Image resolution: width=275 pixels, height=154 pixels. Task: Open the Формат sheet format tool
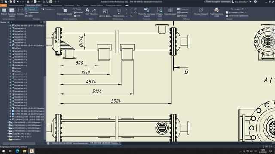tap(4, 12)
